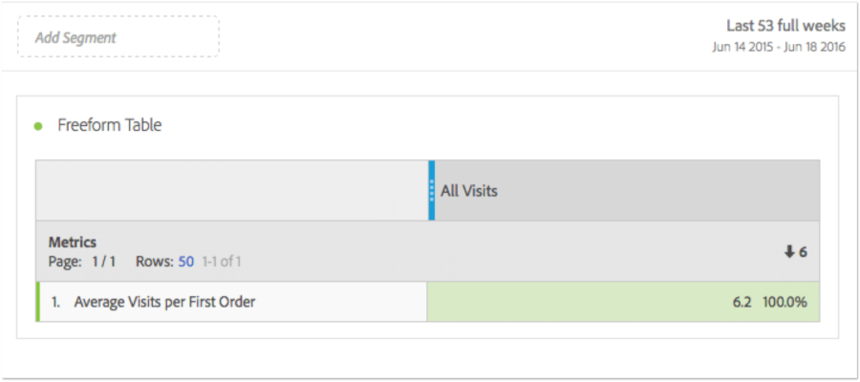This screenshot has width=860, height=382.
Task: Click row number 1 in the table
Action: 55,302
